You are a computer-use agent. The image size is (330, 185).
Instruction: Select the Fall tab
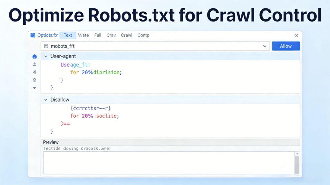click(x=98, y=35)
